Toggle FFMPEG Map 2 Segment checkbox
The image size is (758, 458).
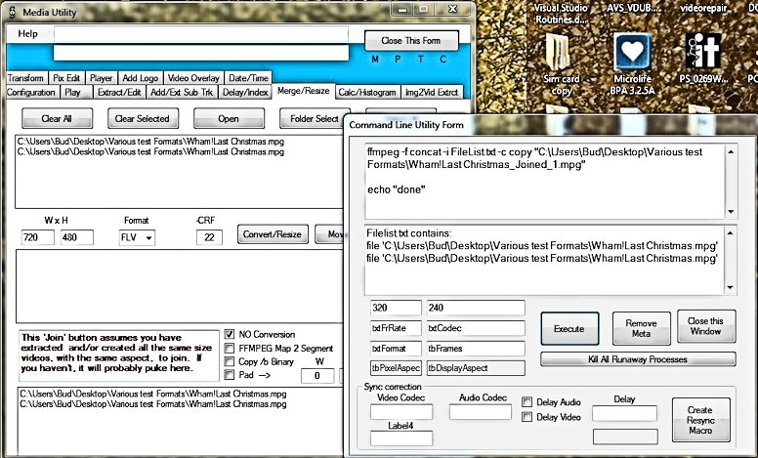(x=230, y=349)
